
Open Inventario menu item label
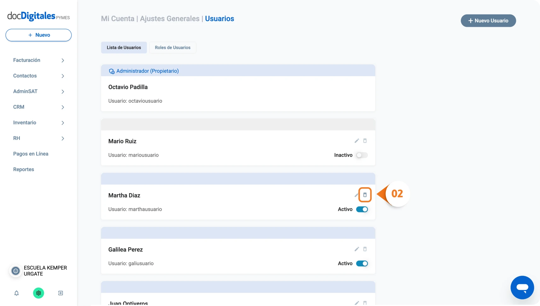(x=25, y=123)
